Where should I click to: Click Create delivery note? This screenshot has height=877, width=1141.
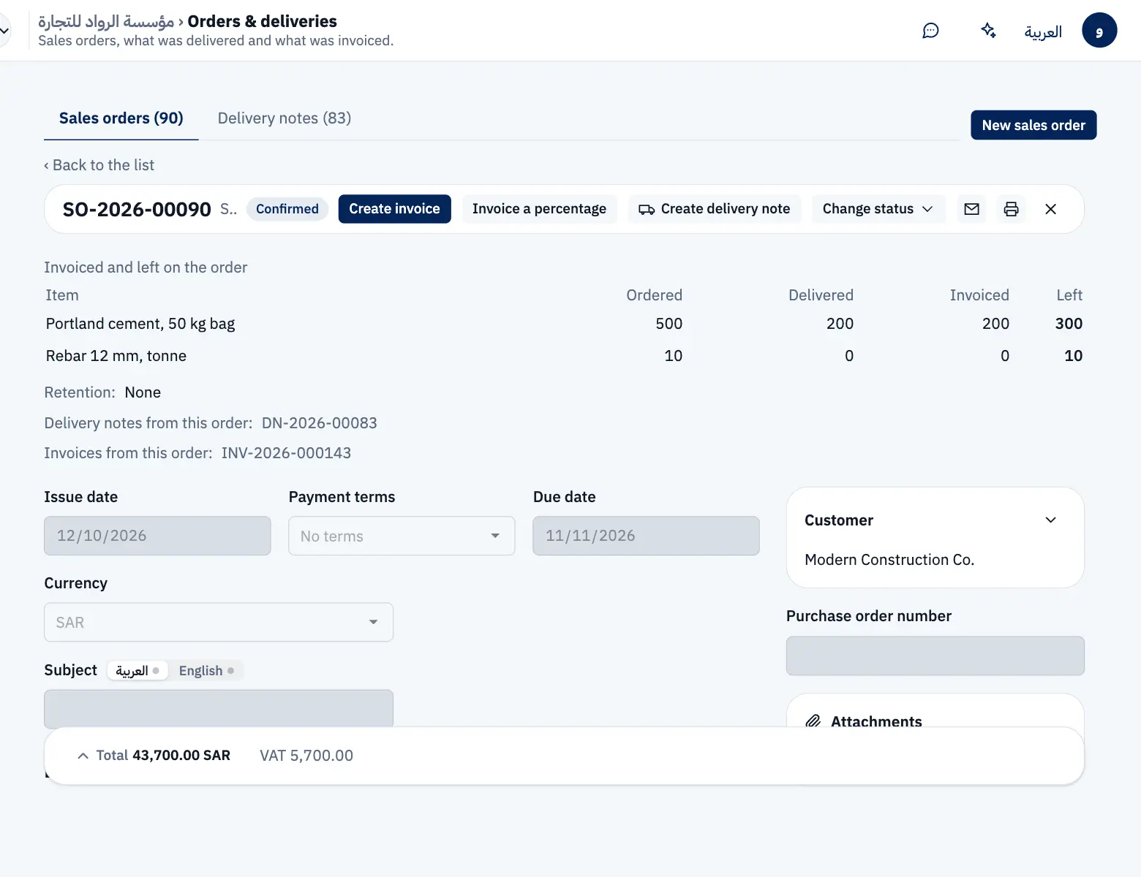[714, 209]
